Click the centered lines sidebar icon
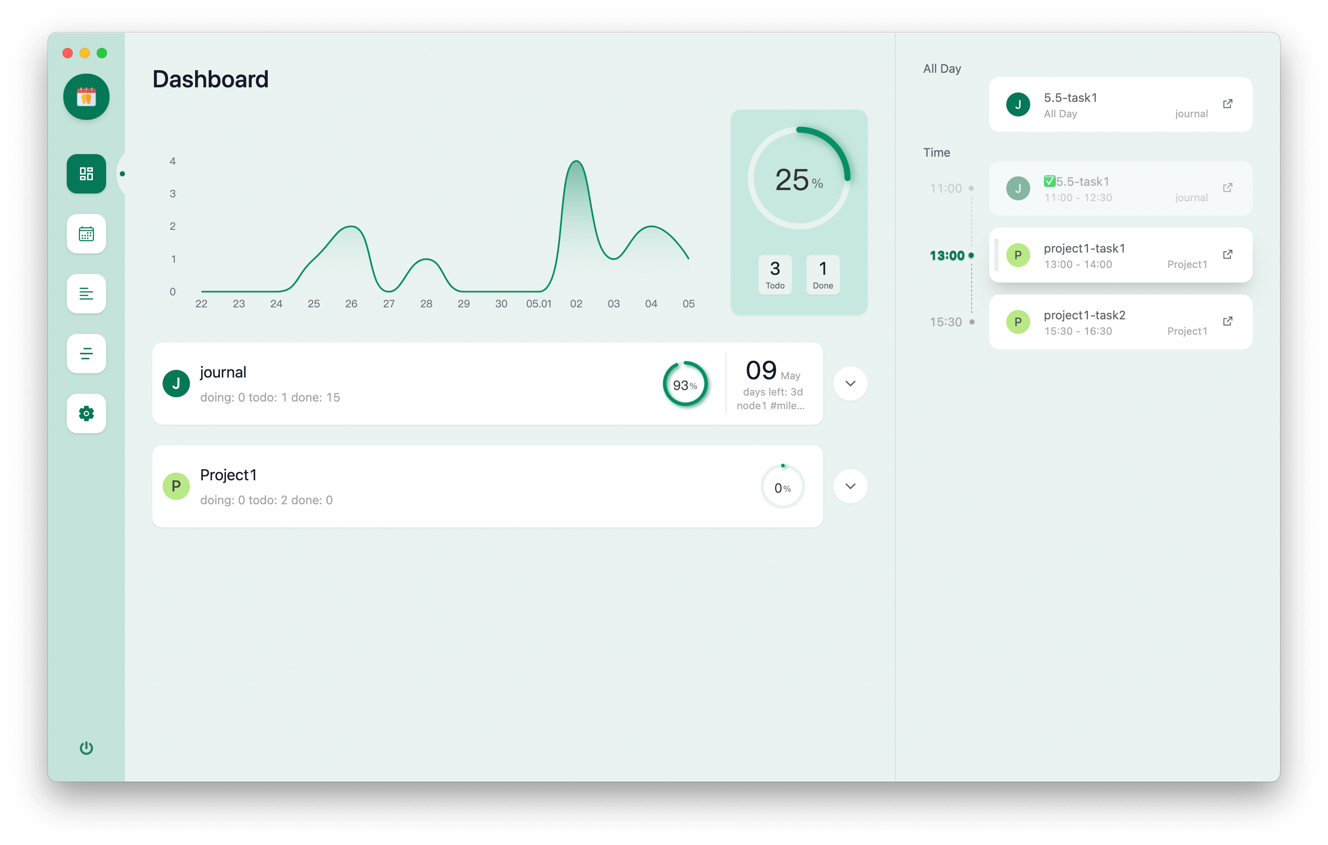The width and height of the screenshot is (1328, 845). click(86, 354)
